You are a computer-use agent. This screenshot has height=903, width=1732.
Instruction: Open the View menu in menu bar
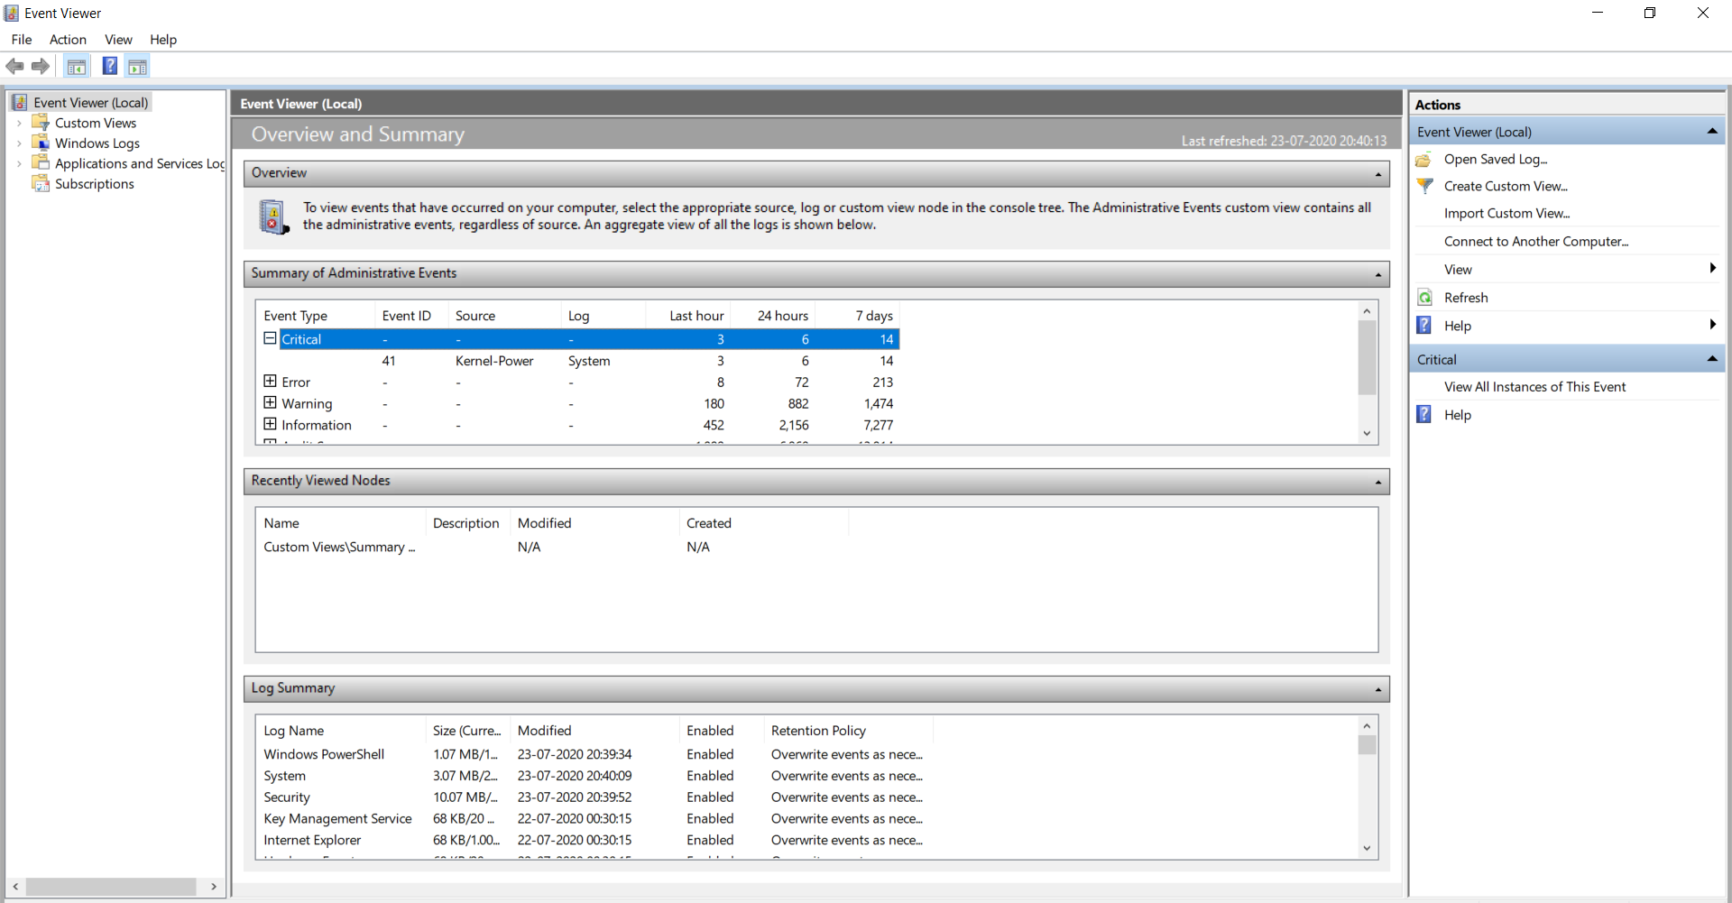(x=118, y=40)
